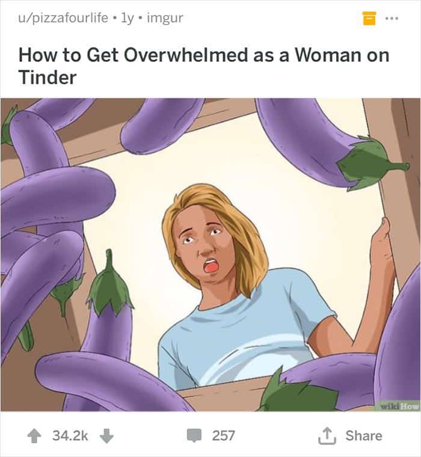Click the 34.2k score count
This screenshot has width=421, height=457.
[x=70, y=436]
